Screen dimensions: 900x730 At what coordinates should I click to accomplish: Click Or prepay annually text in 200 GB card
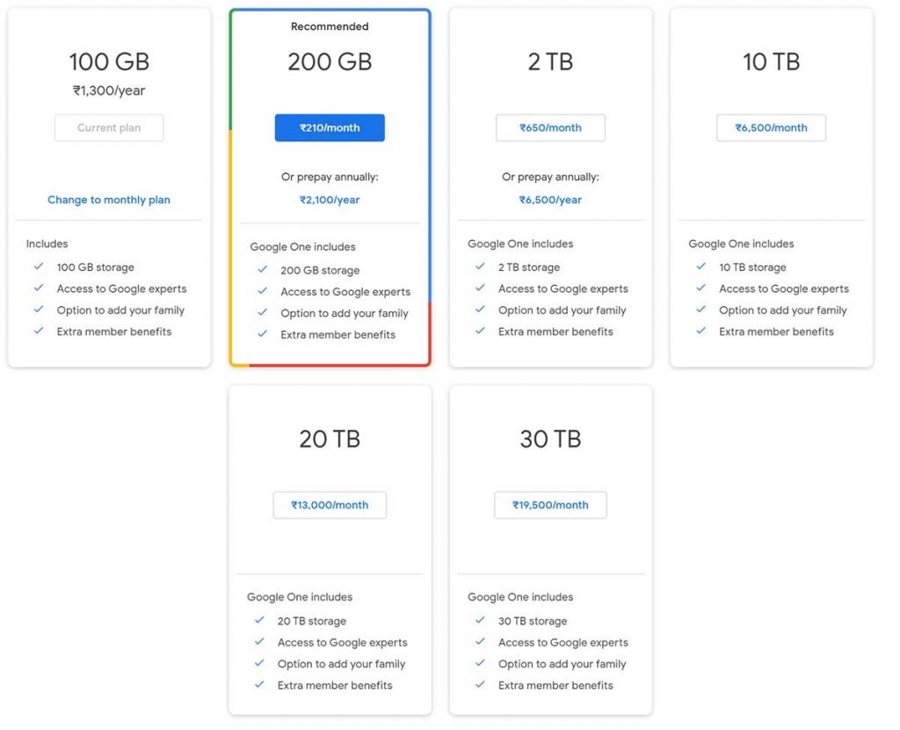coord(330,177)
